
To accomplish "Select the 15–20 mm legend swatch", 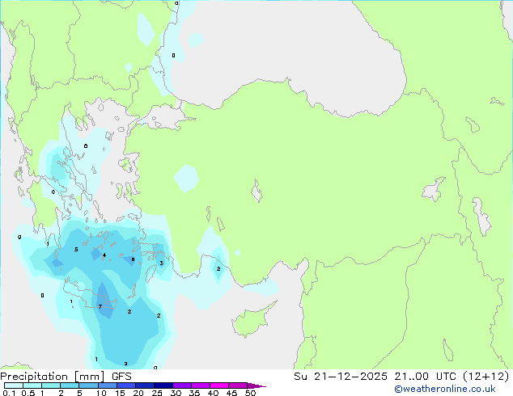I will (x=125, y=385).
